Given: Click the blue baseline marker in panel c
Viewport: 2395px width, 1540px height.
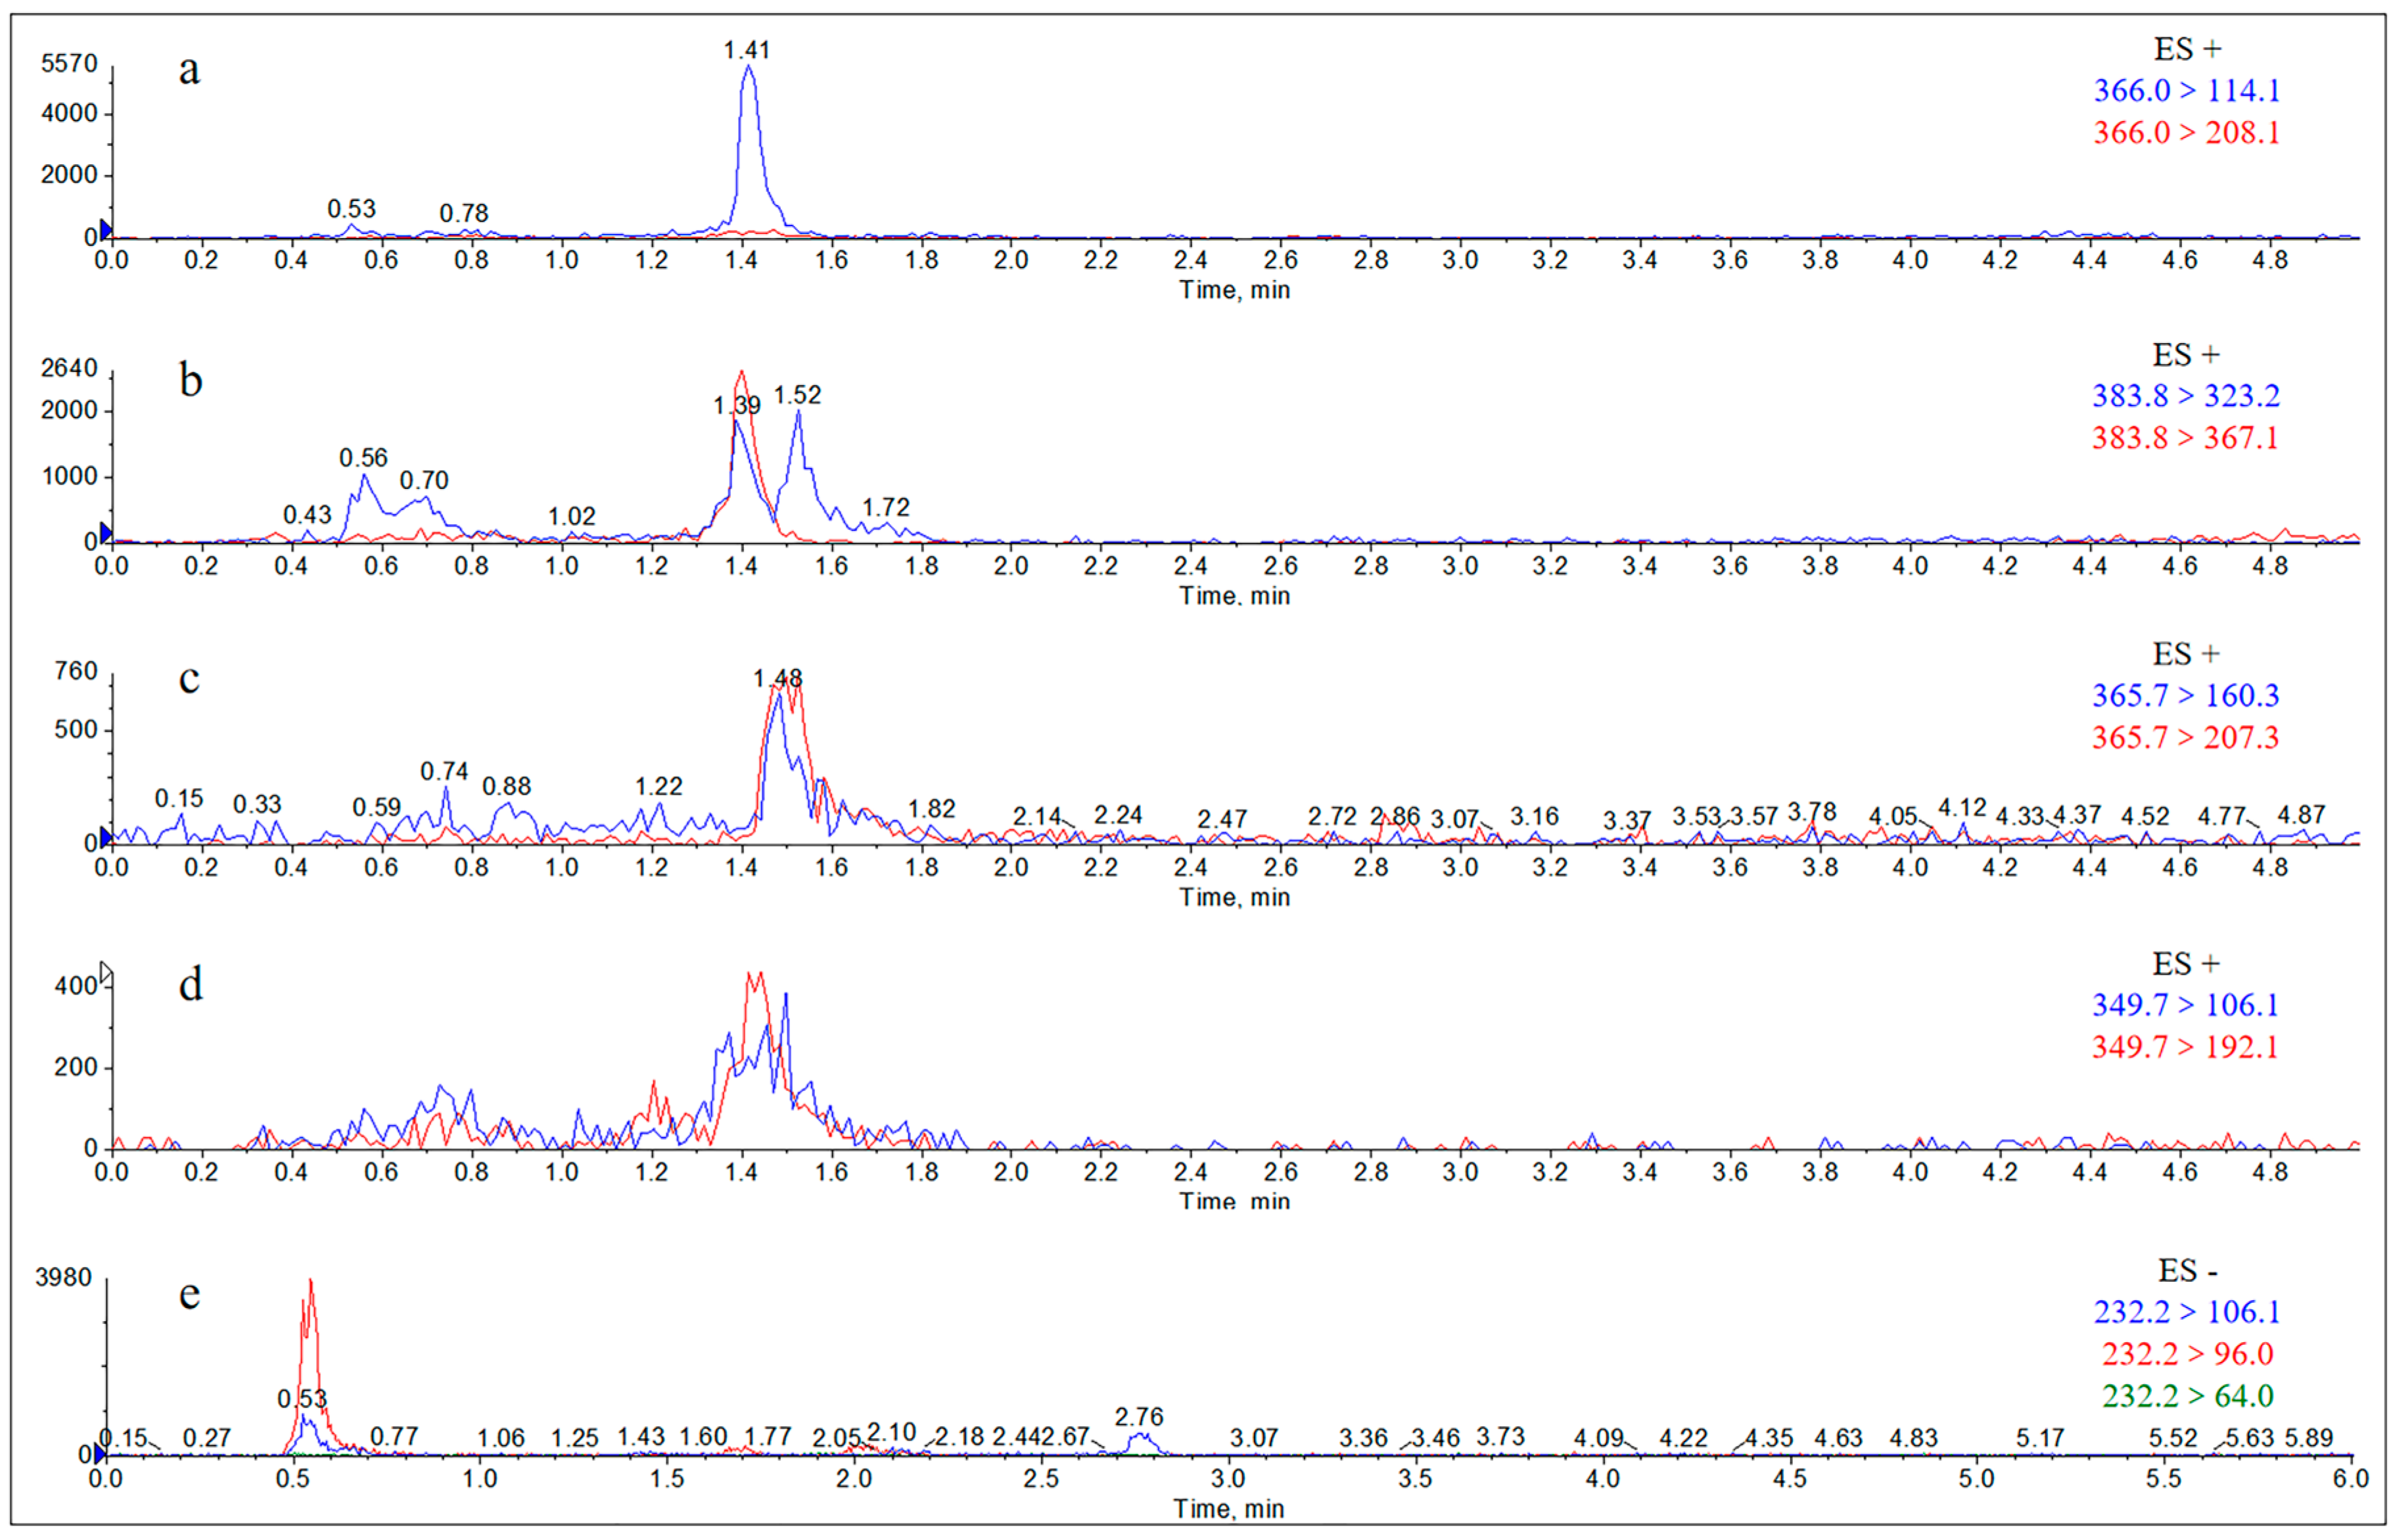Looking at the screenshot, I should click(106, 837).
